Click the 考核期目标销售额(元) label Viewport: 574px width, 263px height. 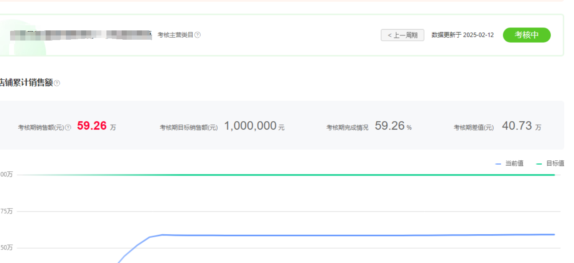tap(189, 127)
